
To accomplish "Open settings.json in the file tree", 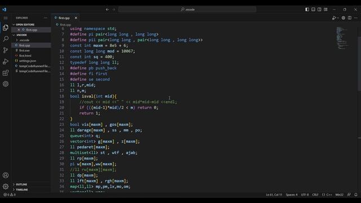I will tap(28, 61).
